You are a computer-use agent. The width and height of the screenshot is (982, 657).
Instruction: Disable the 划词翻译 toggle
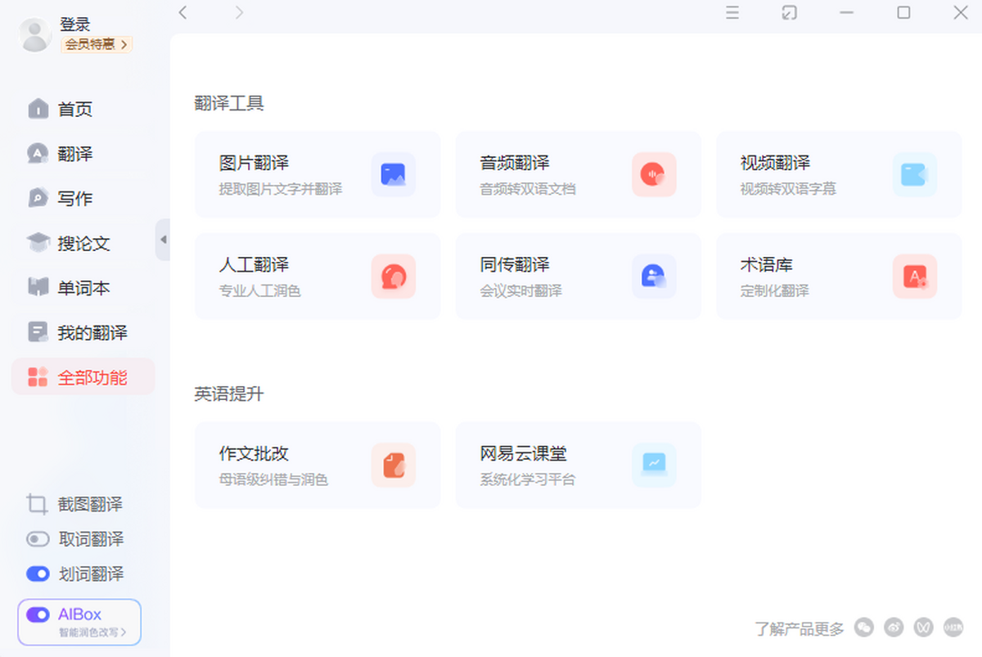38,574
